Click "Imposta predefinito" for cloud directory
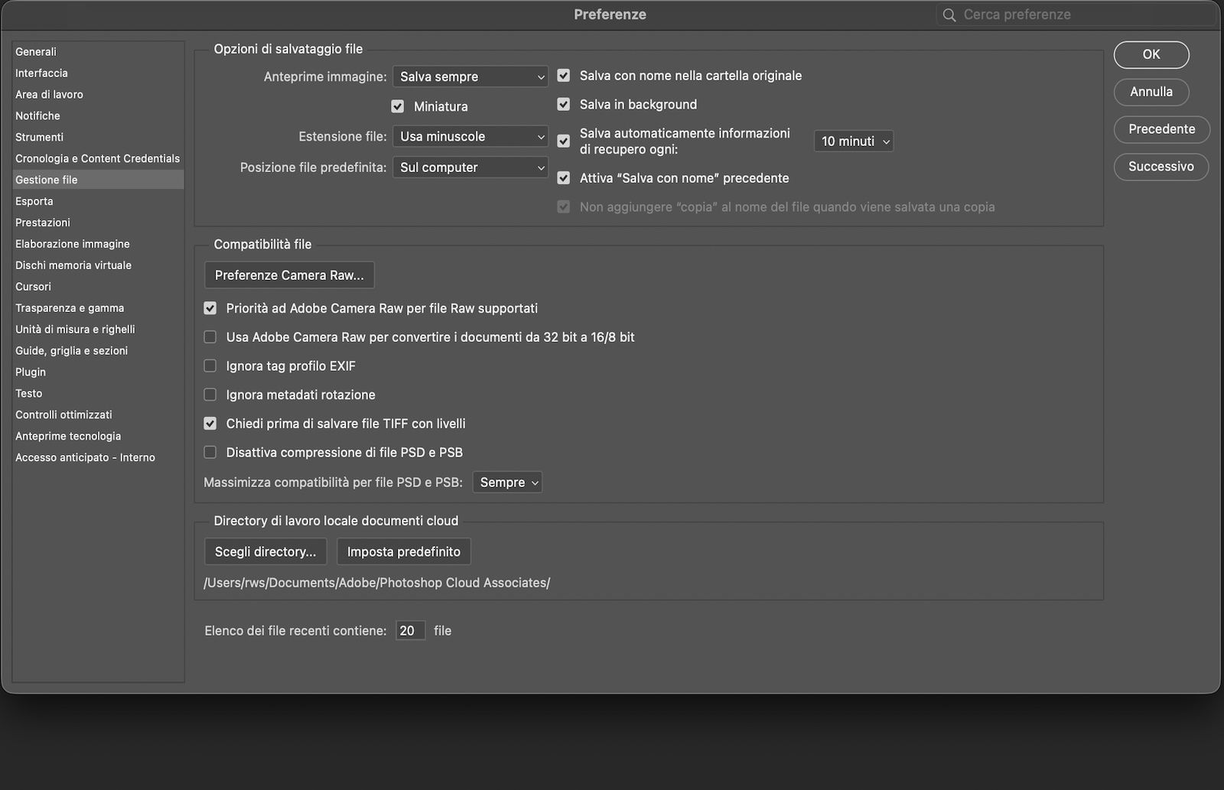Screen dimensions: 1224x790 click(403, 551)
